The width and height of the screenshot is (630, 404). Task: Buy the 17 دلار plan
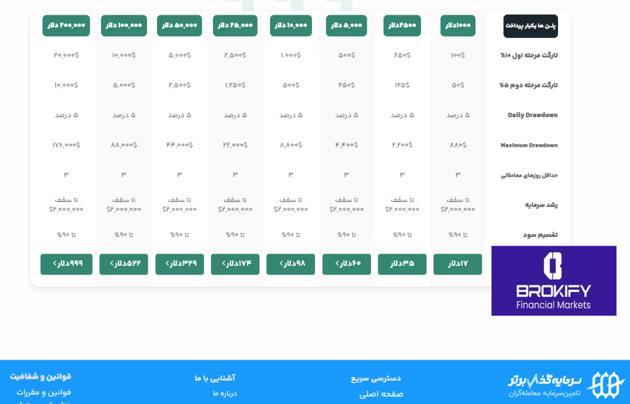point(457,264)
